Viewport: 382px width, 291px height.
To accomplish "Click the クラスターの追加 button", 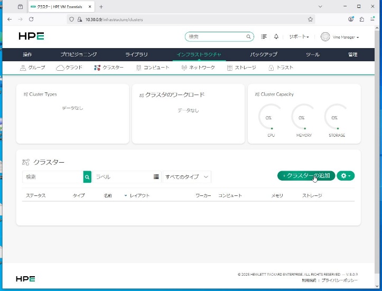I will (x=306, y=175).
